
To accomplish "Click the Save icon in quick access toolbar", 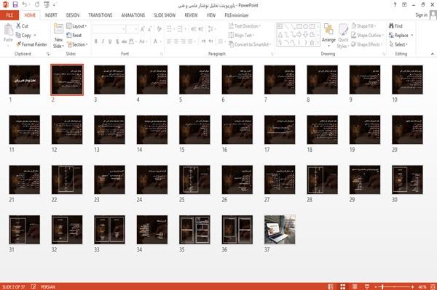I will pos(15,5).
